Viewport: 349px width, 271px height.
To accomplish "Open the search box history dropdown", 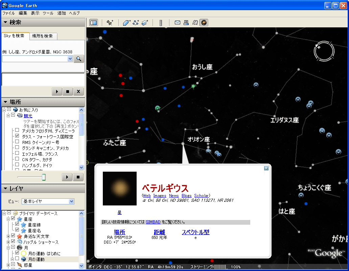I will [x=70, y=59].
